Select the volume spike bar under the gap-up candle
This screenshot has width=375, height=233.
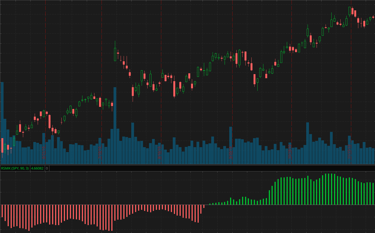(x=115, y=125)
